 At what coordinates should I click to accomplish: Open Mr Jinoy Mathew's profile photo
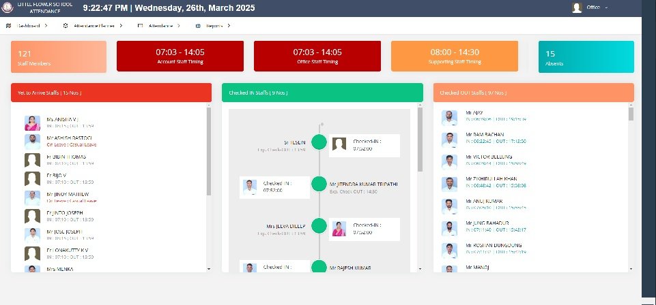pos(32,197)
